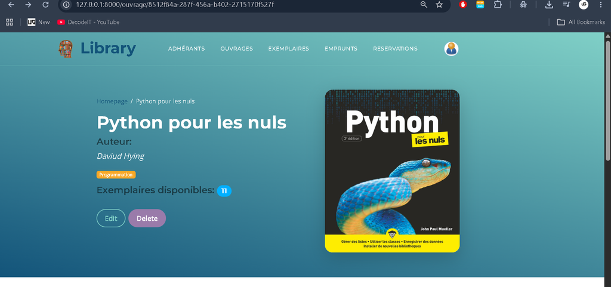
Task: Open the EMPRUNTS menu item
Action: (x=341, y=49)
